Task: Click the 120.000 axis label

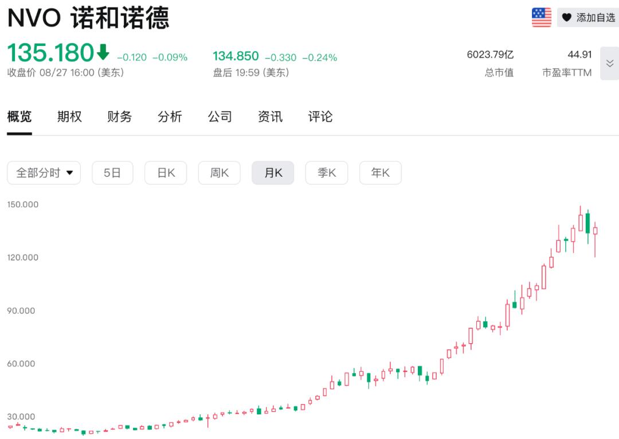Action: (x=22, y=258)
